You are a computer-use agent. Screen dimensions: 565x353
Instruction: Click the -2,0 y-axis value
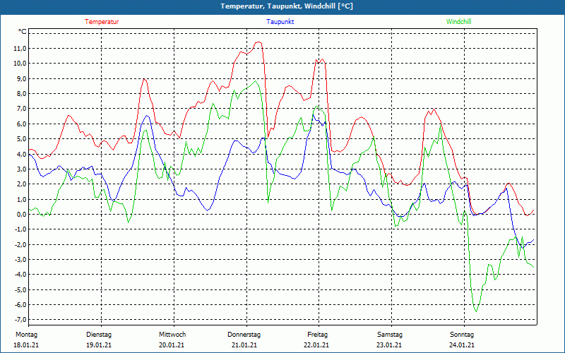tap(20, 244)
